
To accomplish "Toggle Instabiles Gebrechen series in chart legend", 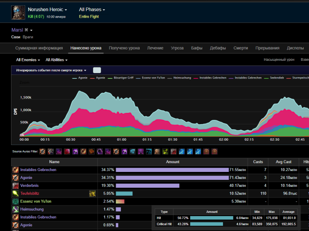I will tap(212, 78).
